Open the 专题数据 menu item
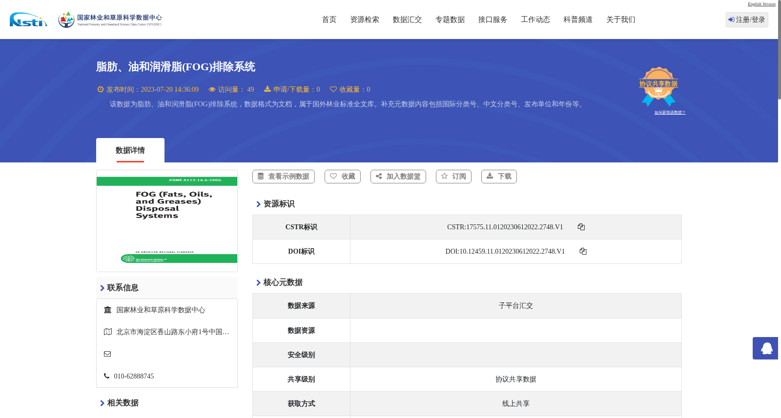The width and height of the screenshot is (781, 418). pyautogui.click(x=450, y=20)
